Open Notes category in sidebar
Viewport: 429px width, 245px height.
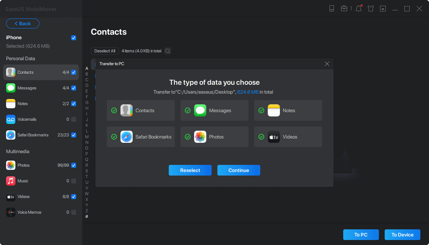[23, 104]
